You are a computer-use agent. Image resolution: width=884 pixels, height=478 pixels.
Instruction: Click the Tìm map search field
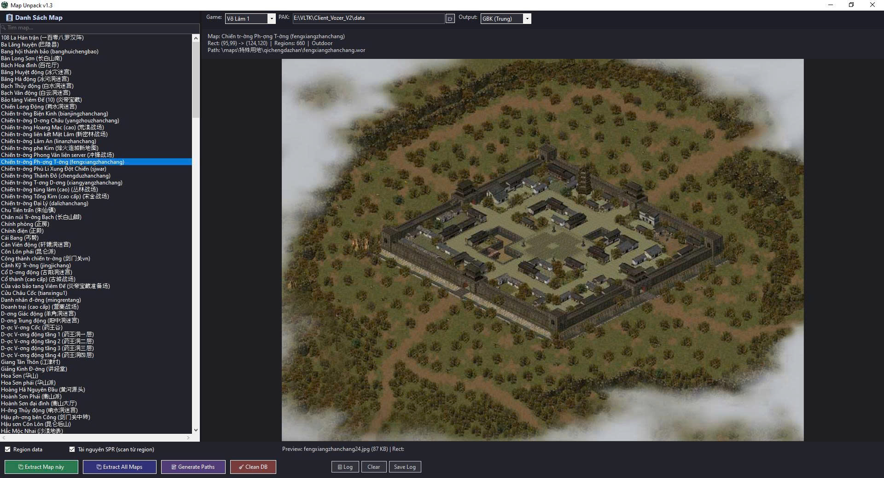tap(92, 28)
